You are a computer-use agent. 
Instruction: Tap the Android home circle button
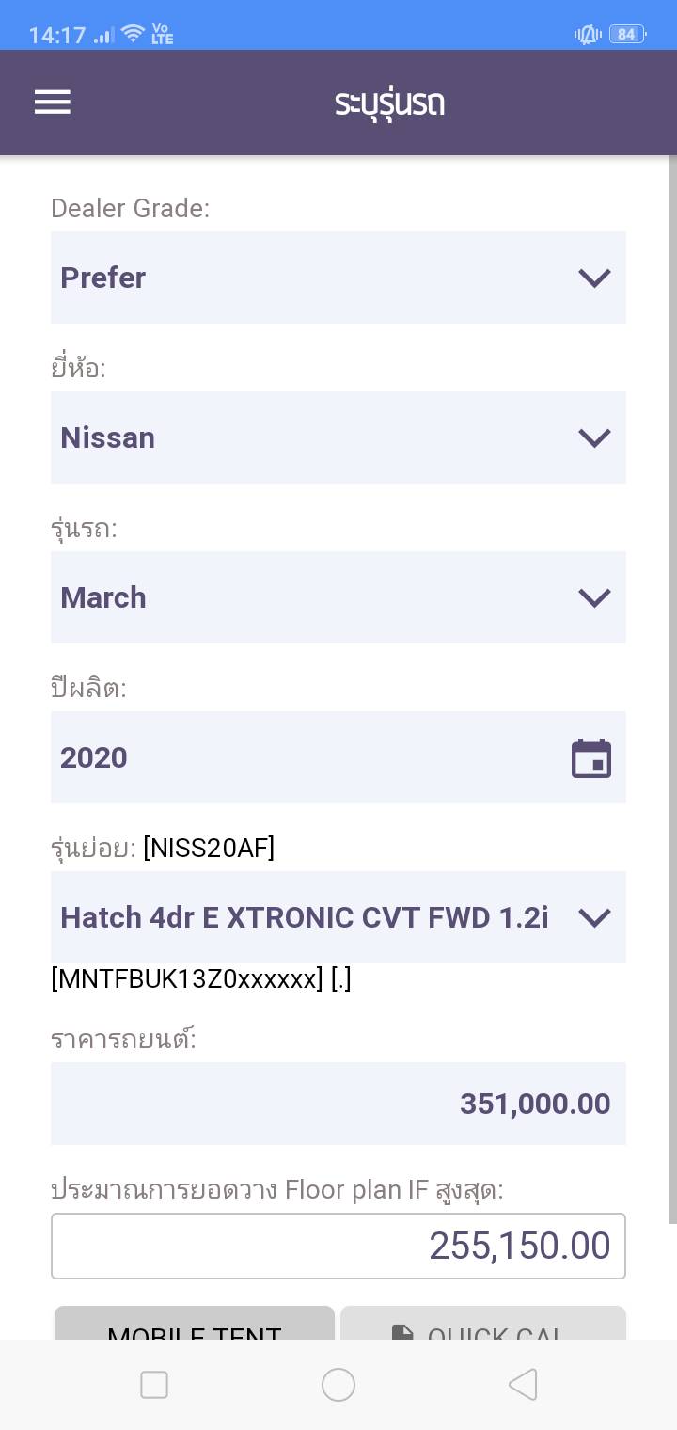point(338,1385)
